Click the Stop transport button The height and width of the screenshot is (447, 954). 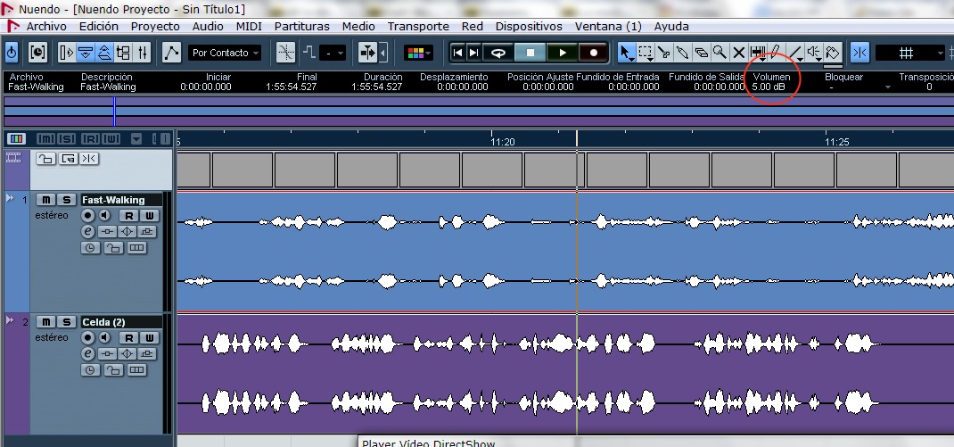click(530, 53)
